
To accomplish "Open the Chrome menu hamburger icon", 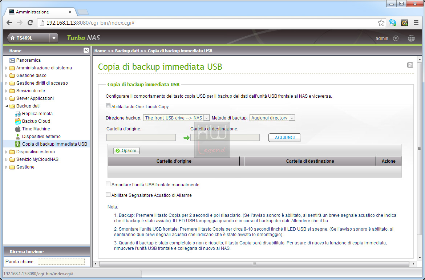I will [x=416, y=23].
